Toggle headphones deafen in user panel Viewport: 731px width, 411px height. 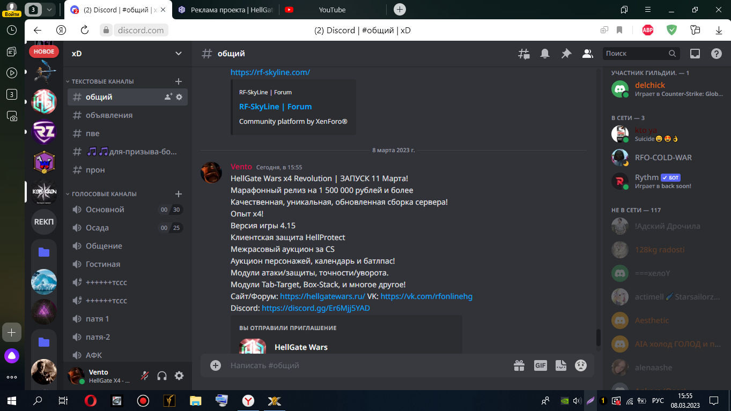(162, 376)
